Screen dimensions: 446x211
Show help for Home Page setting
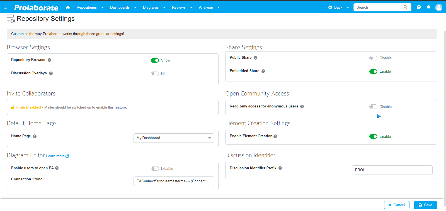[35, 136]
